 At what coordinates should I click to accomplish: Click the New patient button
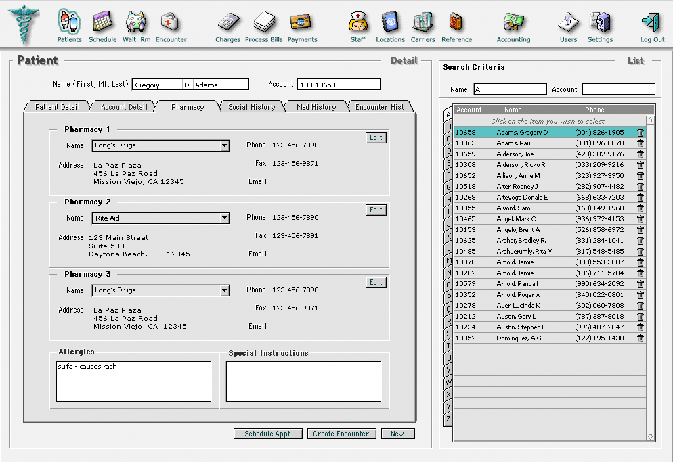397,434
